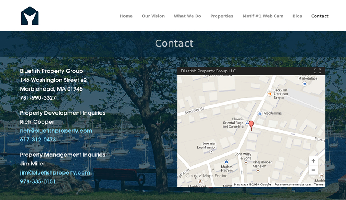
Task: Click Property Development Inquiries heading
Action: [63, 113]
